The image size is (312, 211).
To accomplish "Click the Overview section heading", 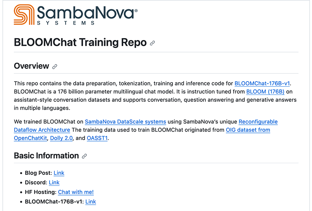I will (x=32, y=66).
